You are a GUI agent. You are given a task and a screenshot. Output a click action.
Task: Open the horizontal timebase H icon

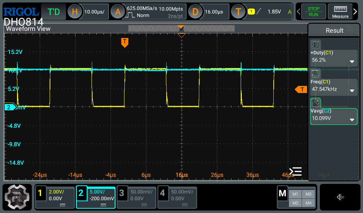pos(75,12)
